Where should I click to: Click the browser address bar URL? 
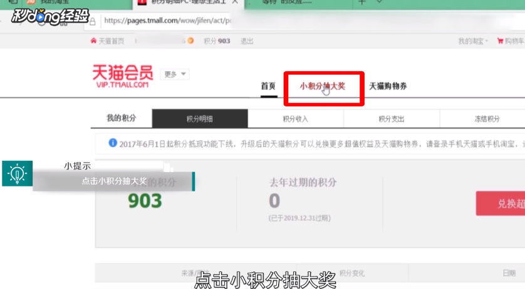(167, 21)
